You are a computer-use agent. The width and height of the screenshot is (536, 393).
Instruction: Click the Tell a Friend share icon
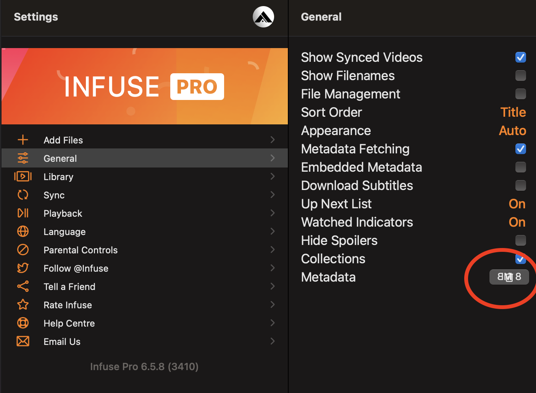pos(23,286)
